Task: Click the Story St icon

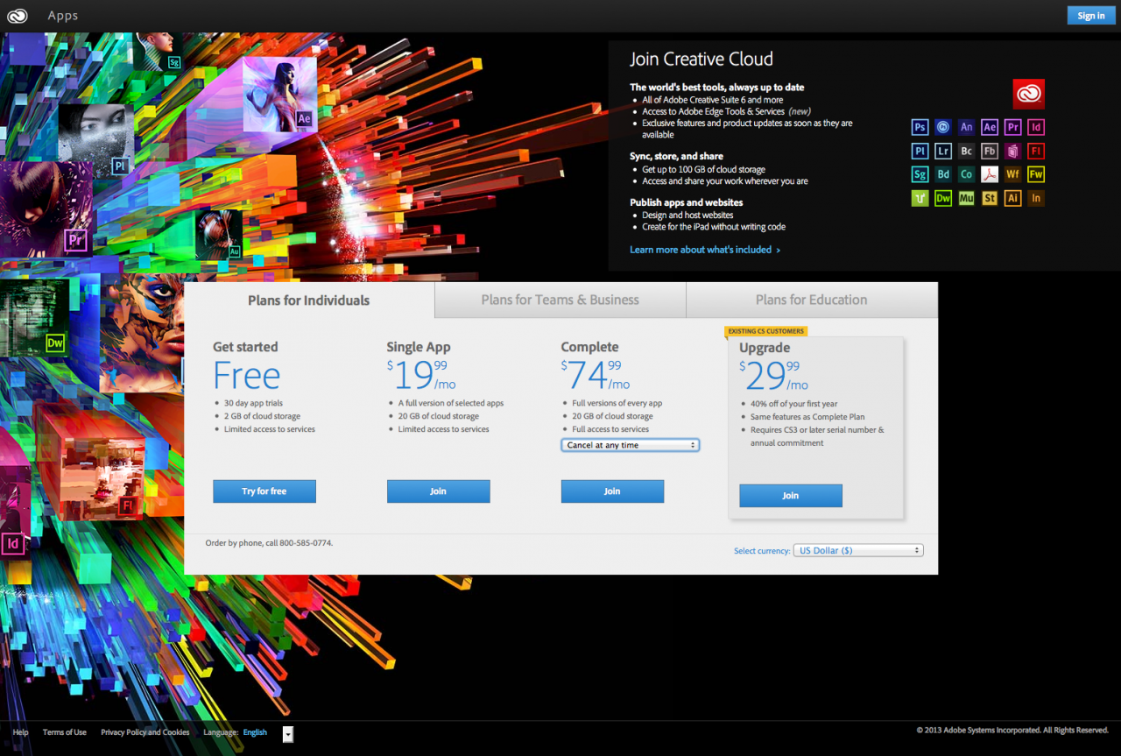Action: 990,198
